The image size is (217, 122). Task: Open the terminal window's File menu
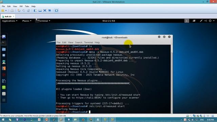click(59, 42)
